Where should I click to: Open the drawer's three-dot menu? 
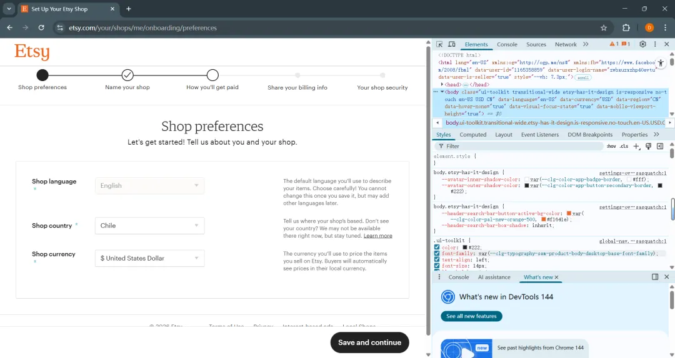(439, 277)
